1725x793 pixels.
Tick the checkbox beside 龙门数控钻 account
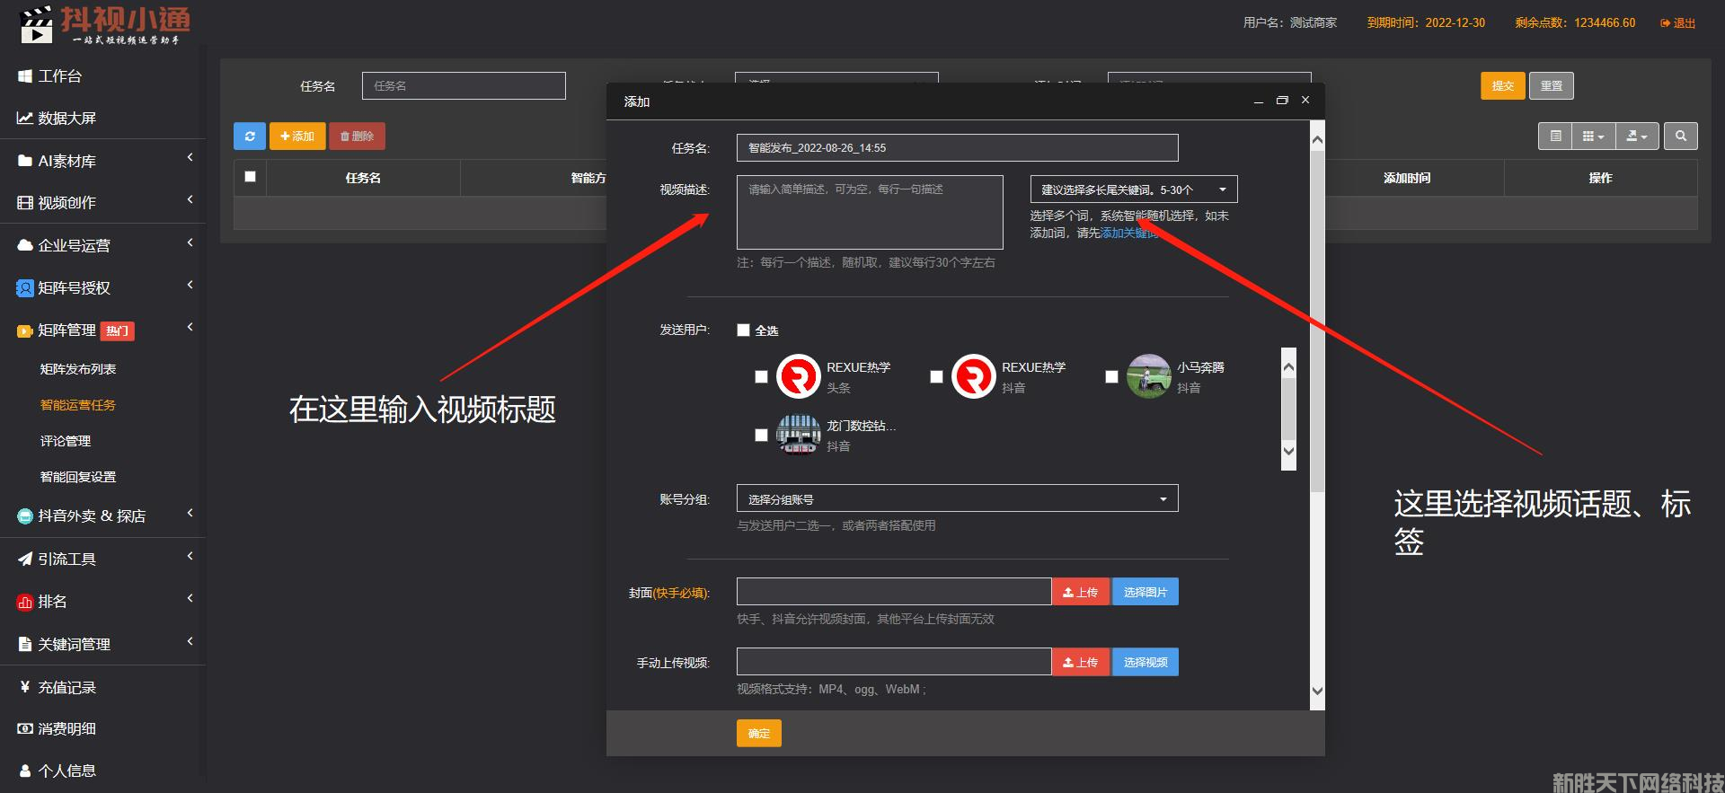pos(761,435)
